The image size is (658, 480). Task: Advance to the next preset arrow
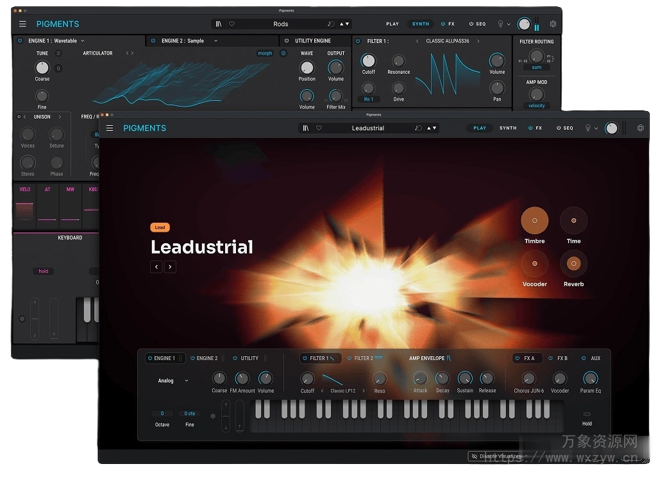point(170,267)
